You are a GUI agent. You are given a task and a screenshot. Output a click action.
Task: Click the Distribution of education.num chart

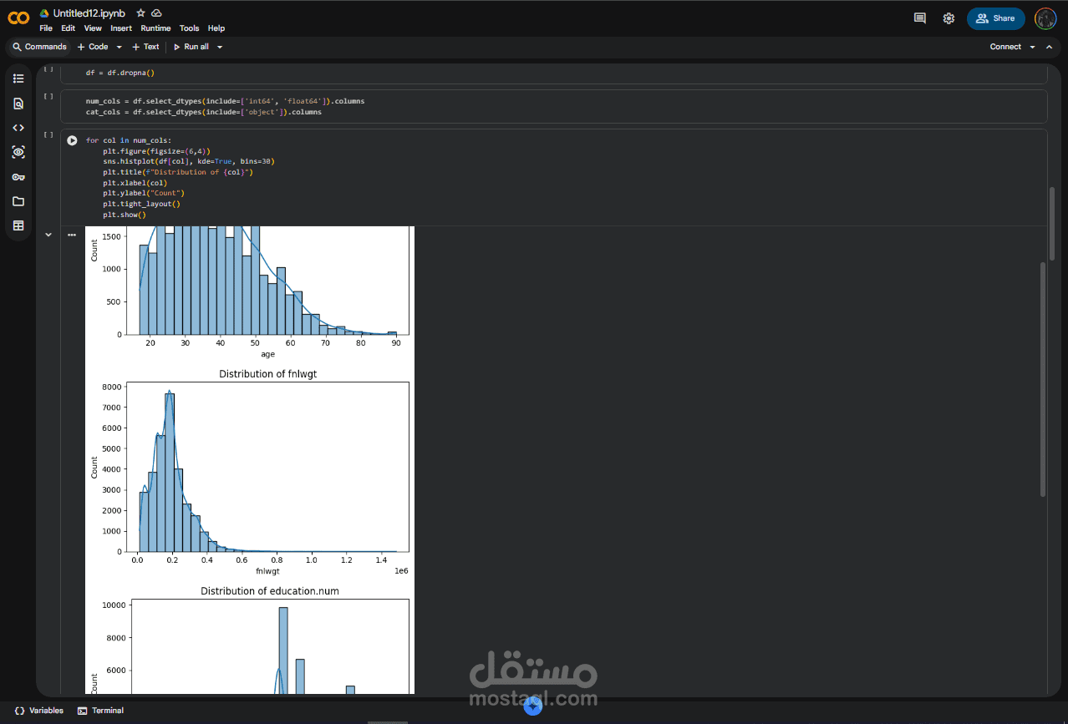coord(250,639)
